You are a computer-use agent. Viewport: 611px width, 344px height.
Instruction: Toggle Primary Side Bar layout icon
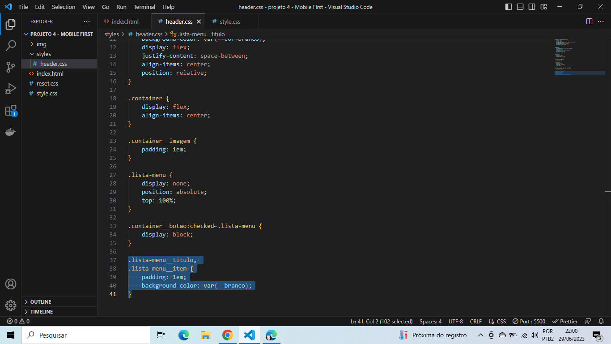point(509,7)
